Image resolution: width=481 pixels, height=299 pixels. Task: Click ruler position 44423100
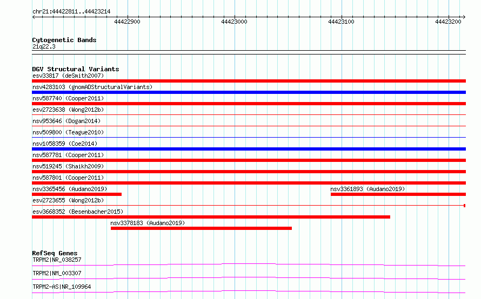pos(342,22)
